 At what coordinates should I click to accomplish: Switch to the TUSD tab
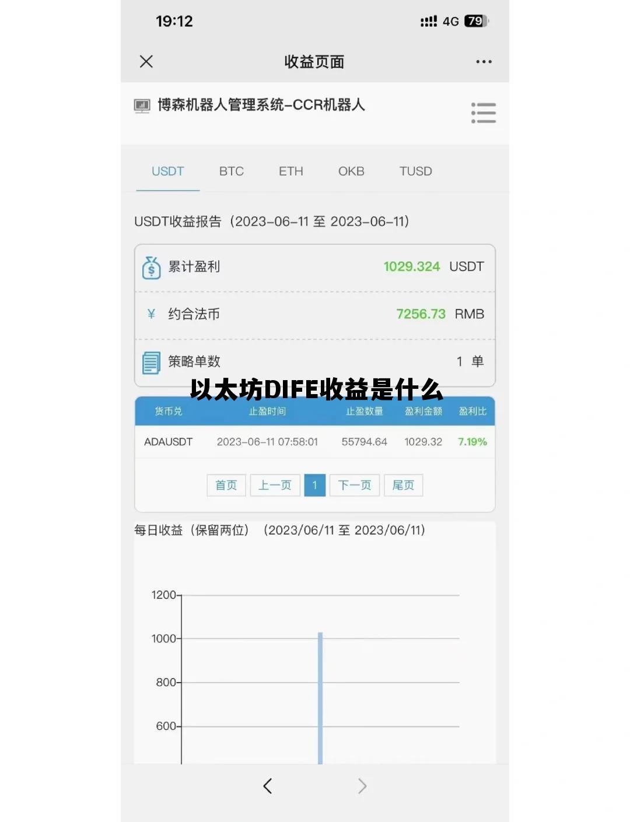point(415,171)
